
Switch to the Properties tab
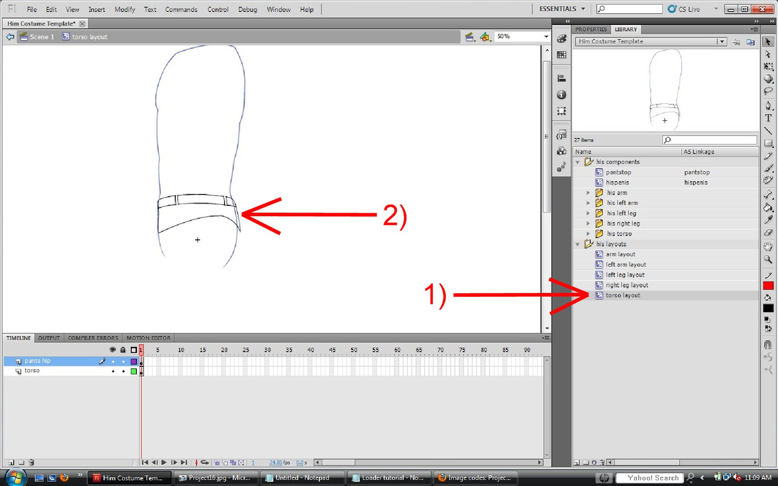click(x=591, y=29)
